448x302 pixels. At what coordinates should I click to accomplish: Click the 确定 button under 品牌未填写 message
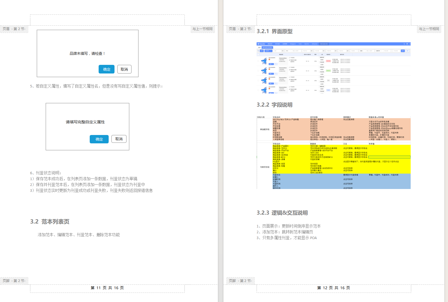(x=106, y=69)
